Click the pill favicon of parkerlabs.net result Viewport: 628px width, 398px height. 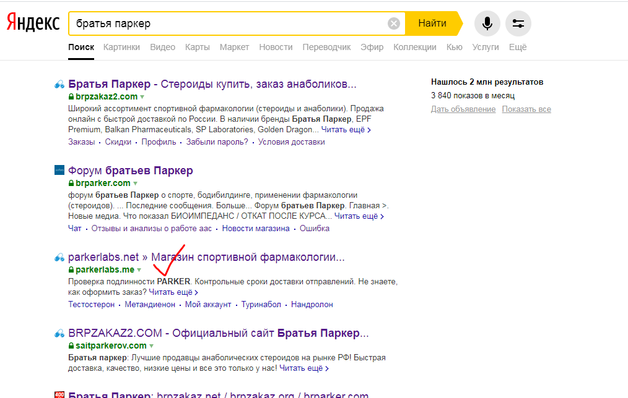[x=59, y=257]
